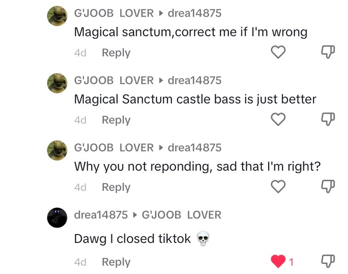Like the 'Why you not reponding' comment
Image resolution: width=348 pixels, height=274 pixels.
278,187
